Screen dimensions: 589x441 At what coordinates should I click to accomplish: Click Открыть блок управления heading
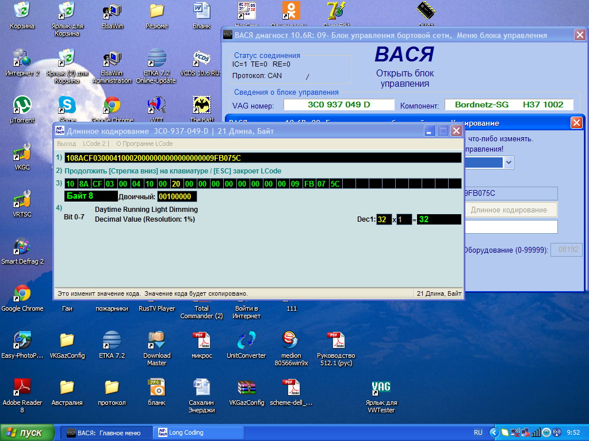405,78
